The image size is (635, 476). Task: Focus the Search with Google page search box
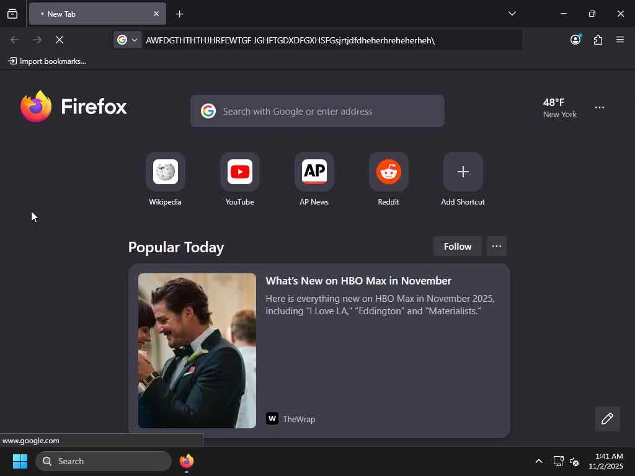click(x=317, y=112)
